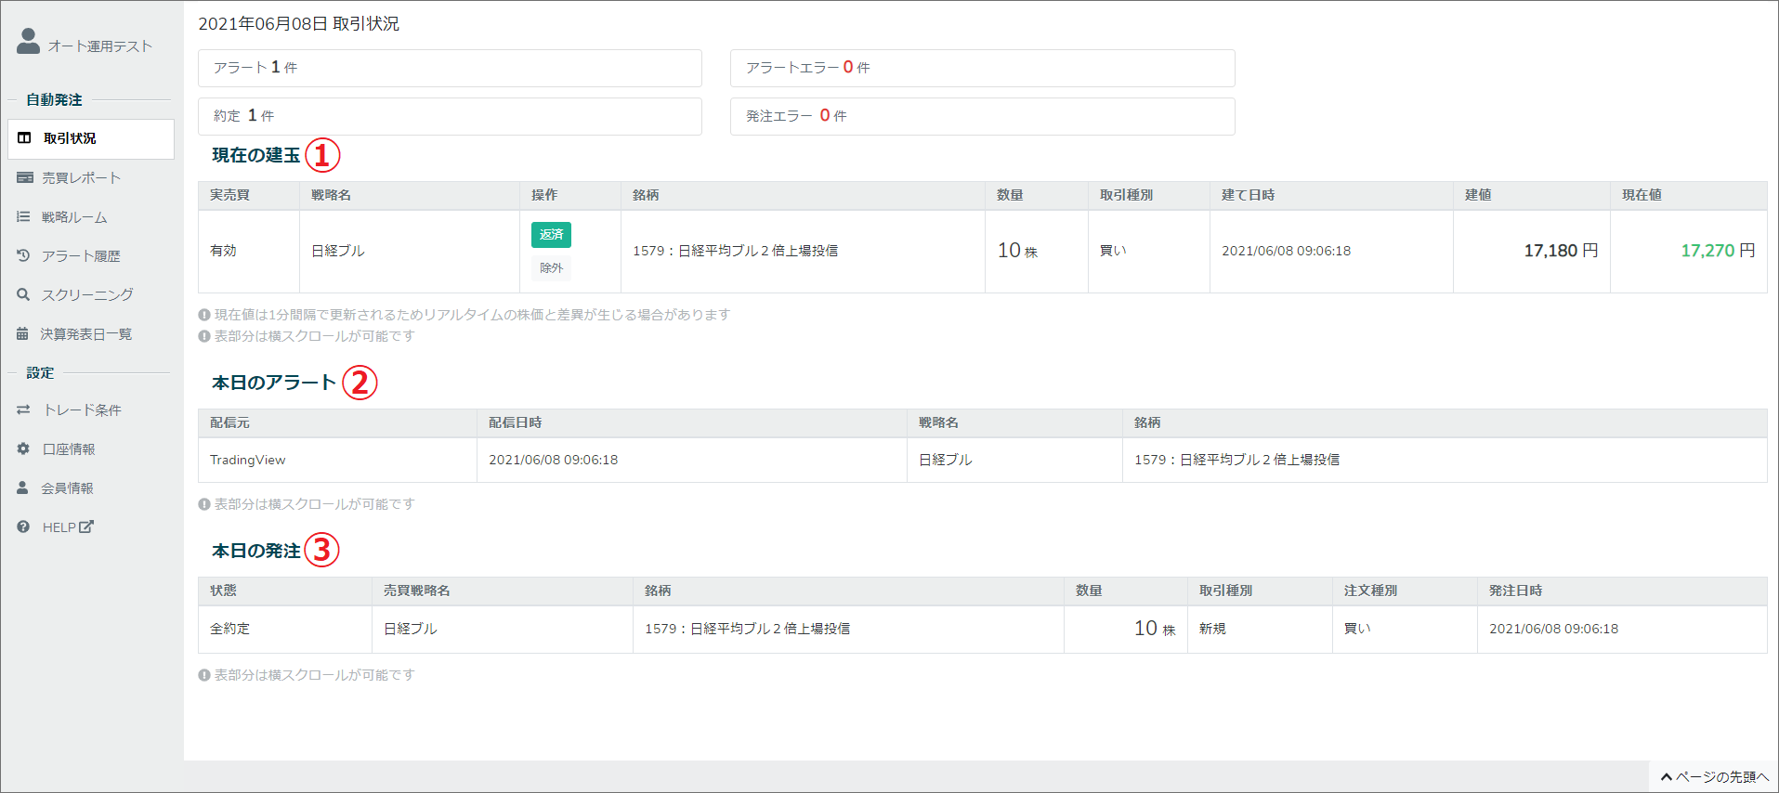Click the 発注エラー 0 件 summary box
The height and width of the screenshot is (793, 1779).
pos(982,116)
